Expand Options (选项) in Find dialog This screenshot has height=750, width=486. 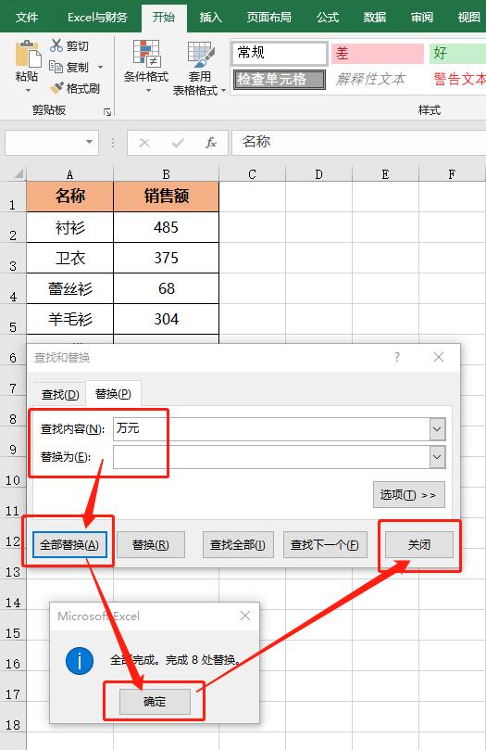[x=408, y=494]
